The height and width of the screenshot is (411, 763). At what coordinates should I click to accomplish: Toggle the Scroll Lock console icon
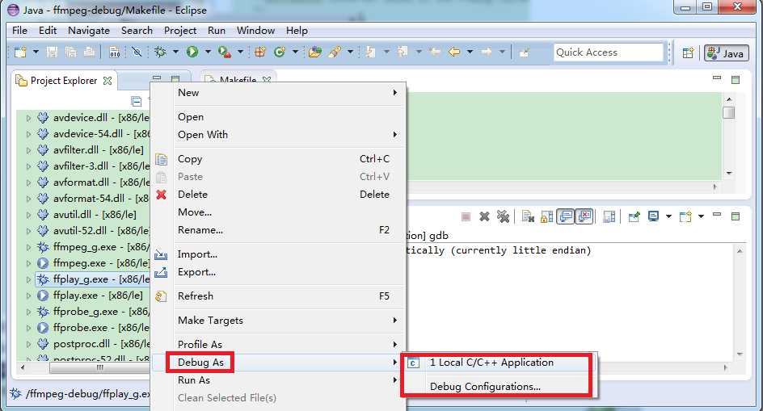(x=546, y=216)
